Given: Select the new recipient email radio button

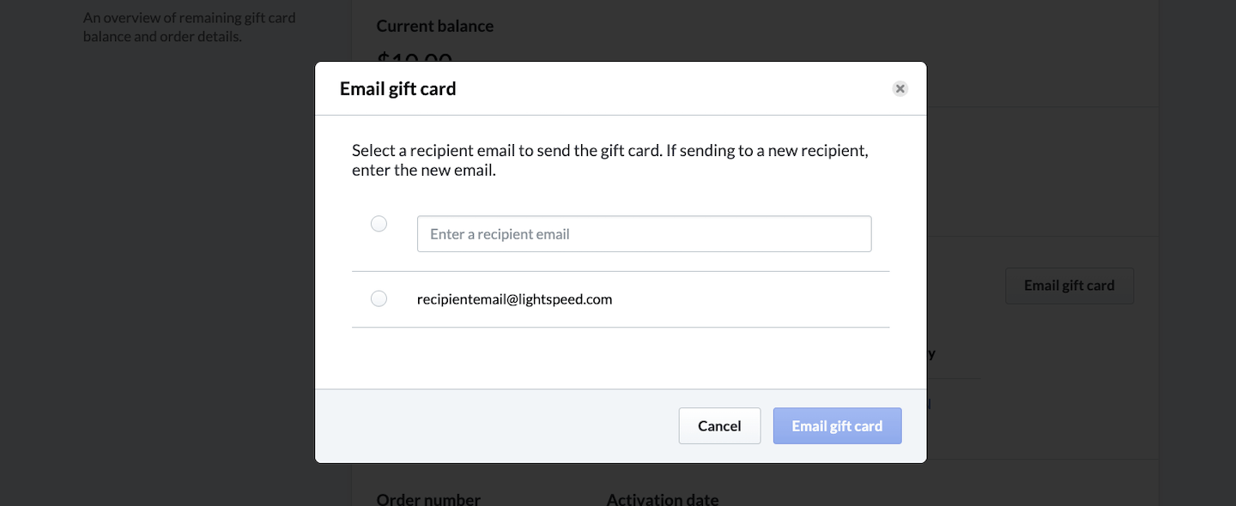Looking at the screenshot, I should tap(379, 224).
